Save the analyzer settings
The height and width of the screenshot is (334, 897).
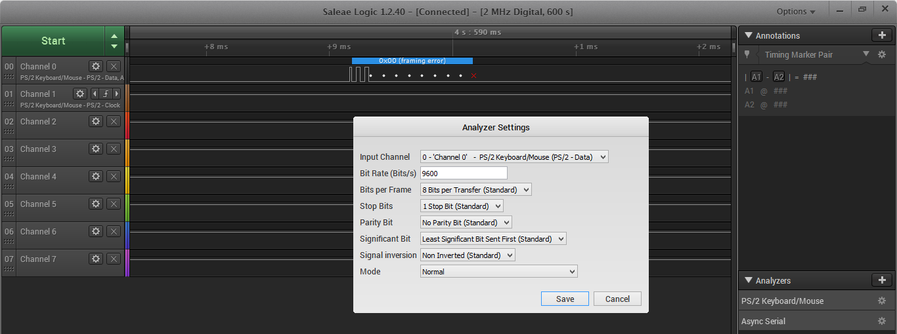565,299
